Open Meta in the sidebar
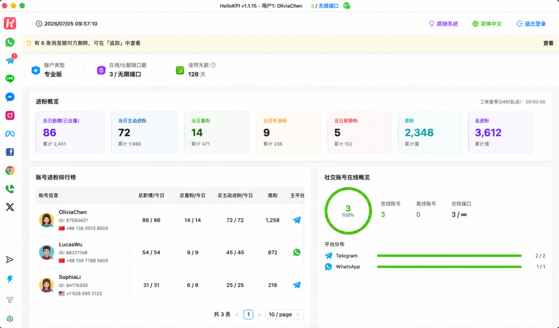 pos(10,134)
